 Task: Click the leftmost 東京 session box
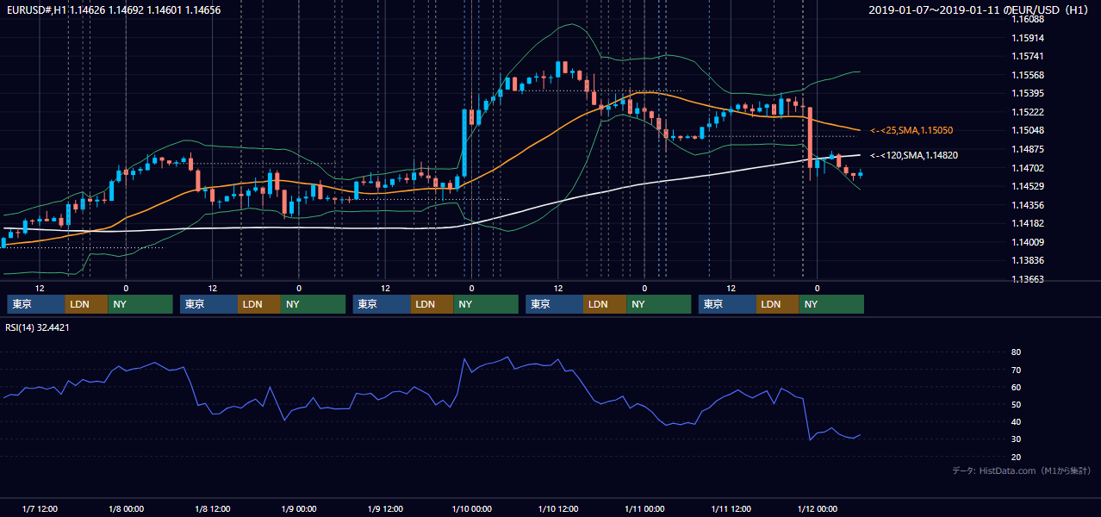36,304
